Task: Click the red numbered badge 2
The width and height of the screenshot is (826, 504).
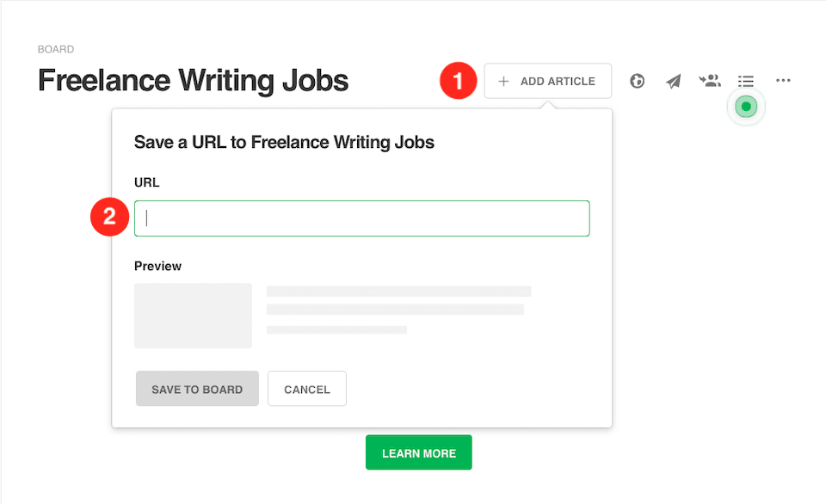Action: (108, 217)
